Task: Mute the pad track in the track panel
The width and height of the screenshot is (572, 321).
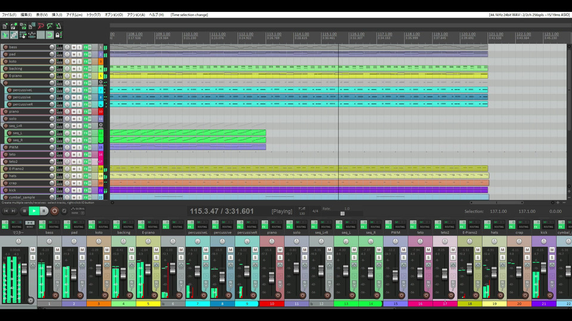Action: tap(74, 54)
